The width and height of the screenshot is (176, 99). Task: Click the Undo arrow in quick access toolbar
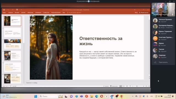(8, 10)
